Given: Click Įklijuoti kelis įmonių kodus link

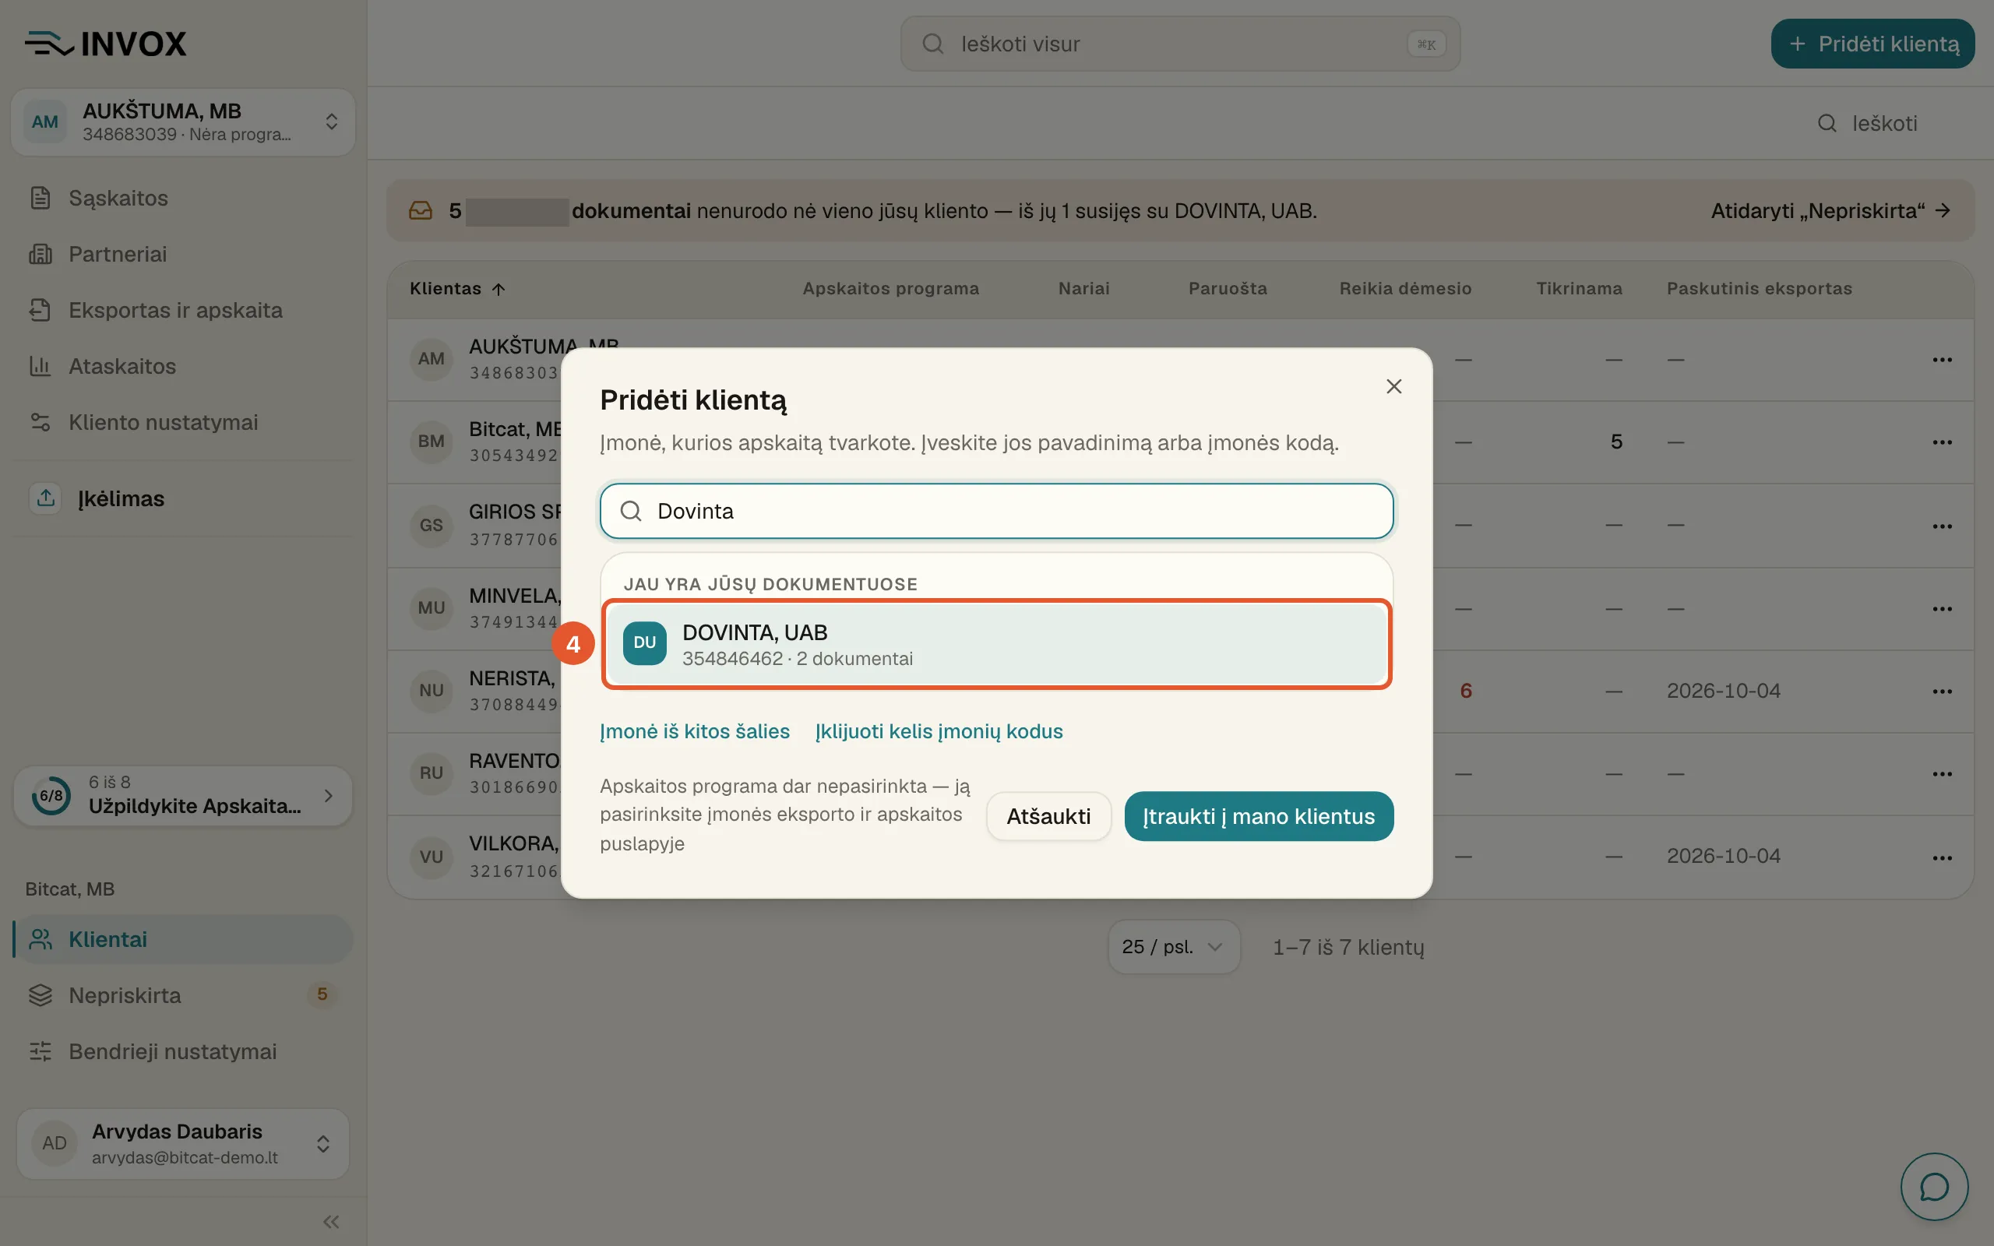Looking at the screenshot, I should [939, 731].
